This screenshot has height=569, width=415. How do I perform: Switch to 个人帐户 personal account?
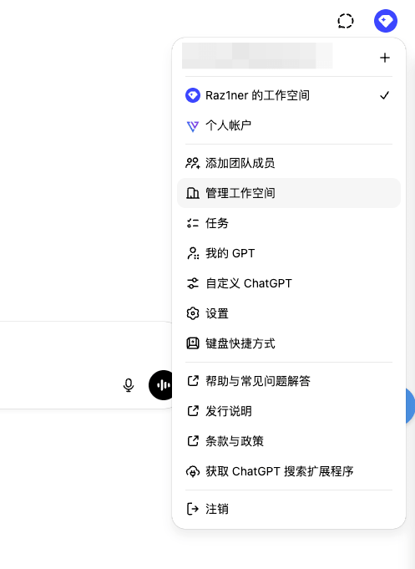click(289, 125)
